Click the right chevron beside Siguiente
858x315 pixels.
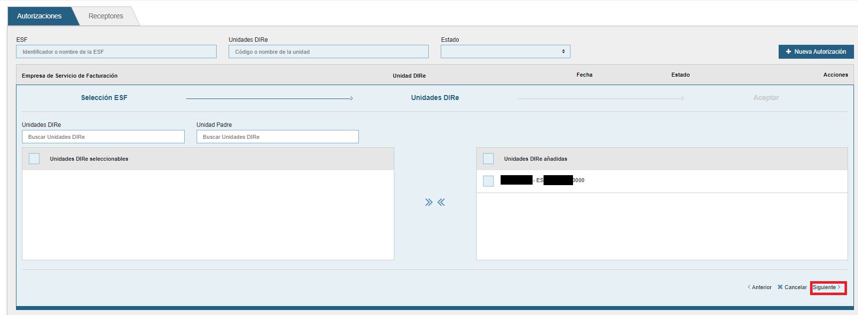pyautogui.click(x=839, y=287)
